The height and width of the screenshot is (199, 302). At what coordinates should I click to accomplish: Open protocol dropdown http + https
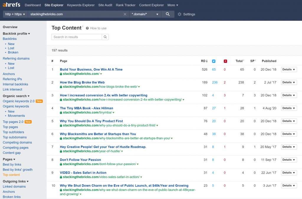click(15, 14)
